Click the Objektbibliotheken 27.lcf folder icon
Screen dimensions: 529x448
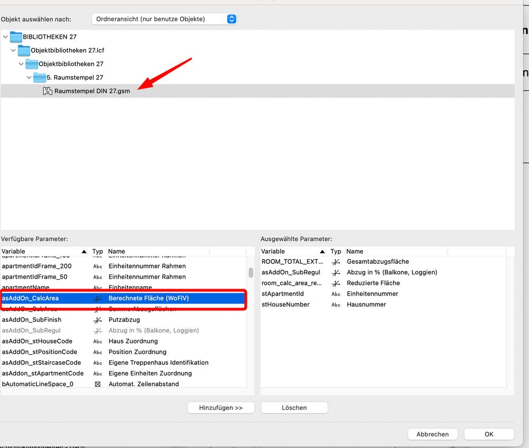(x=24, y=50)
